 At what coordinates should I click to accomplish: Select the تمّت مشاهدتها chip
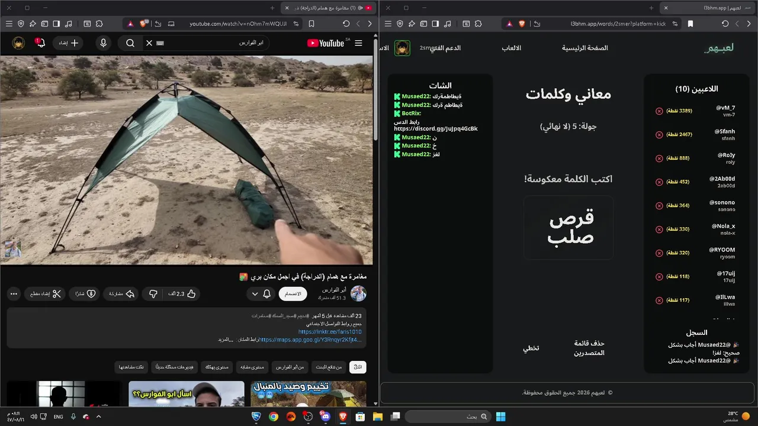pos(131,367)
